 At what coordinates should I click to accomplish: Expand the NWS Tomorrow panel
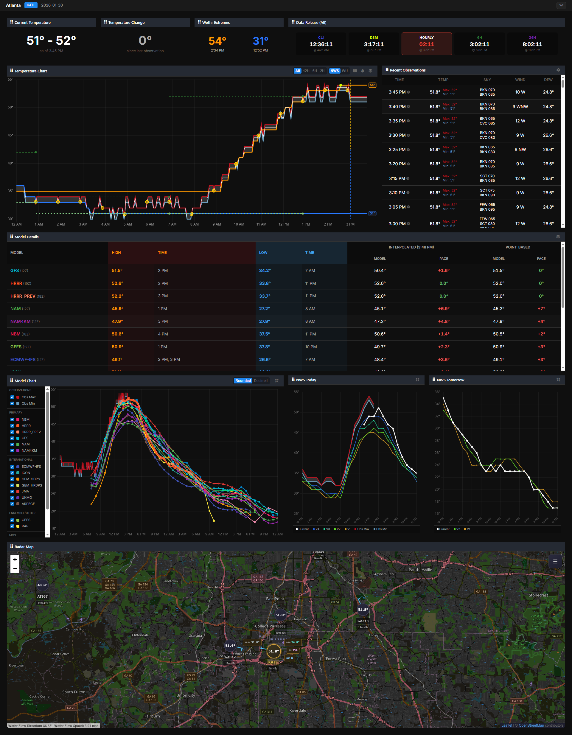coord(559,380)
